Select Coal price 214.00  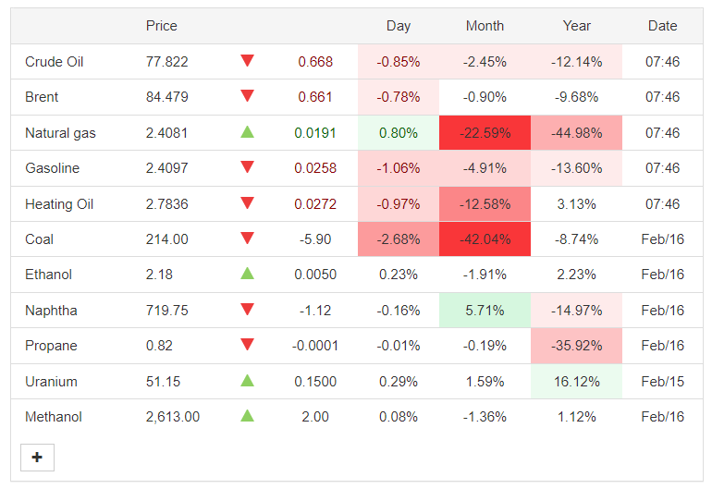(167, 239)
